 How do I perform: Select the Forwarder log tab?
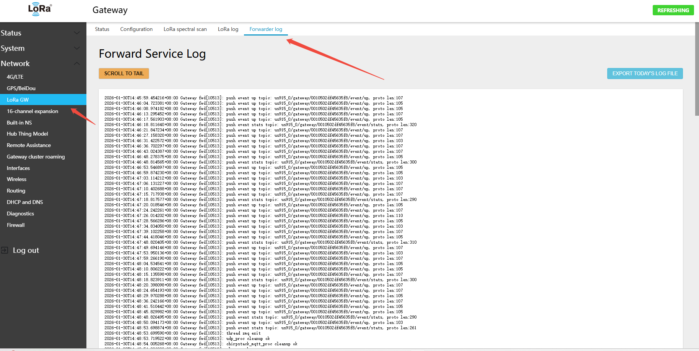[266, 29]
